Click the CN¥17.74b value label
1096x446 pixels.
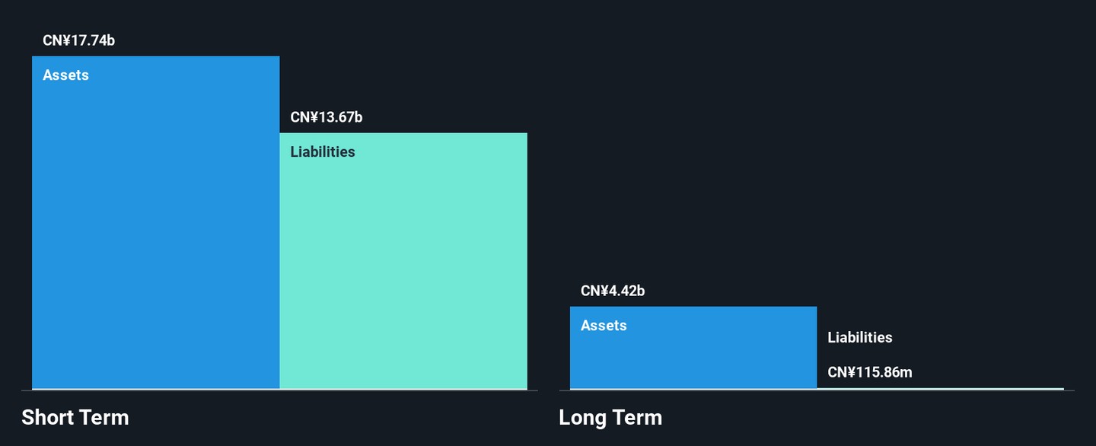pos(78,41)
